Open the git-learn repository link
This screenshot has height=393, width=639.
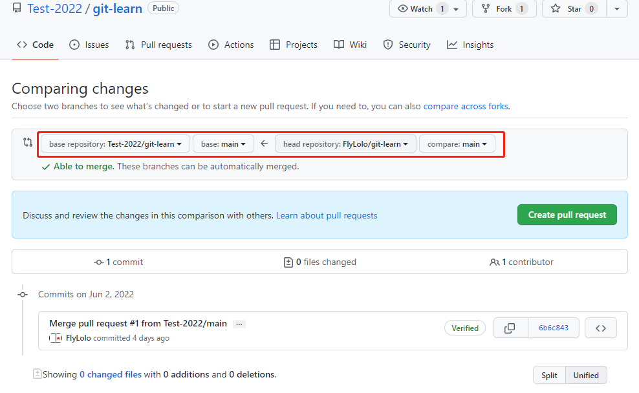tap(117, 8)
